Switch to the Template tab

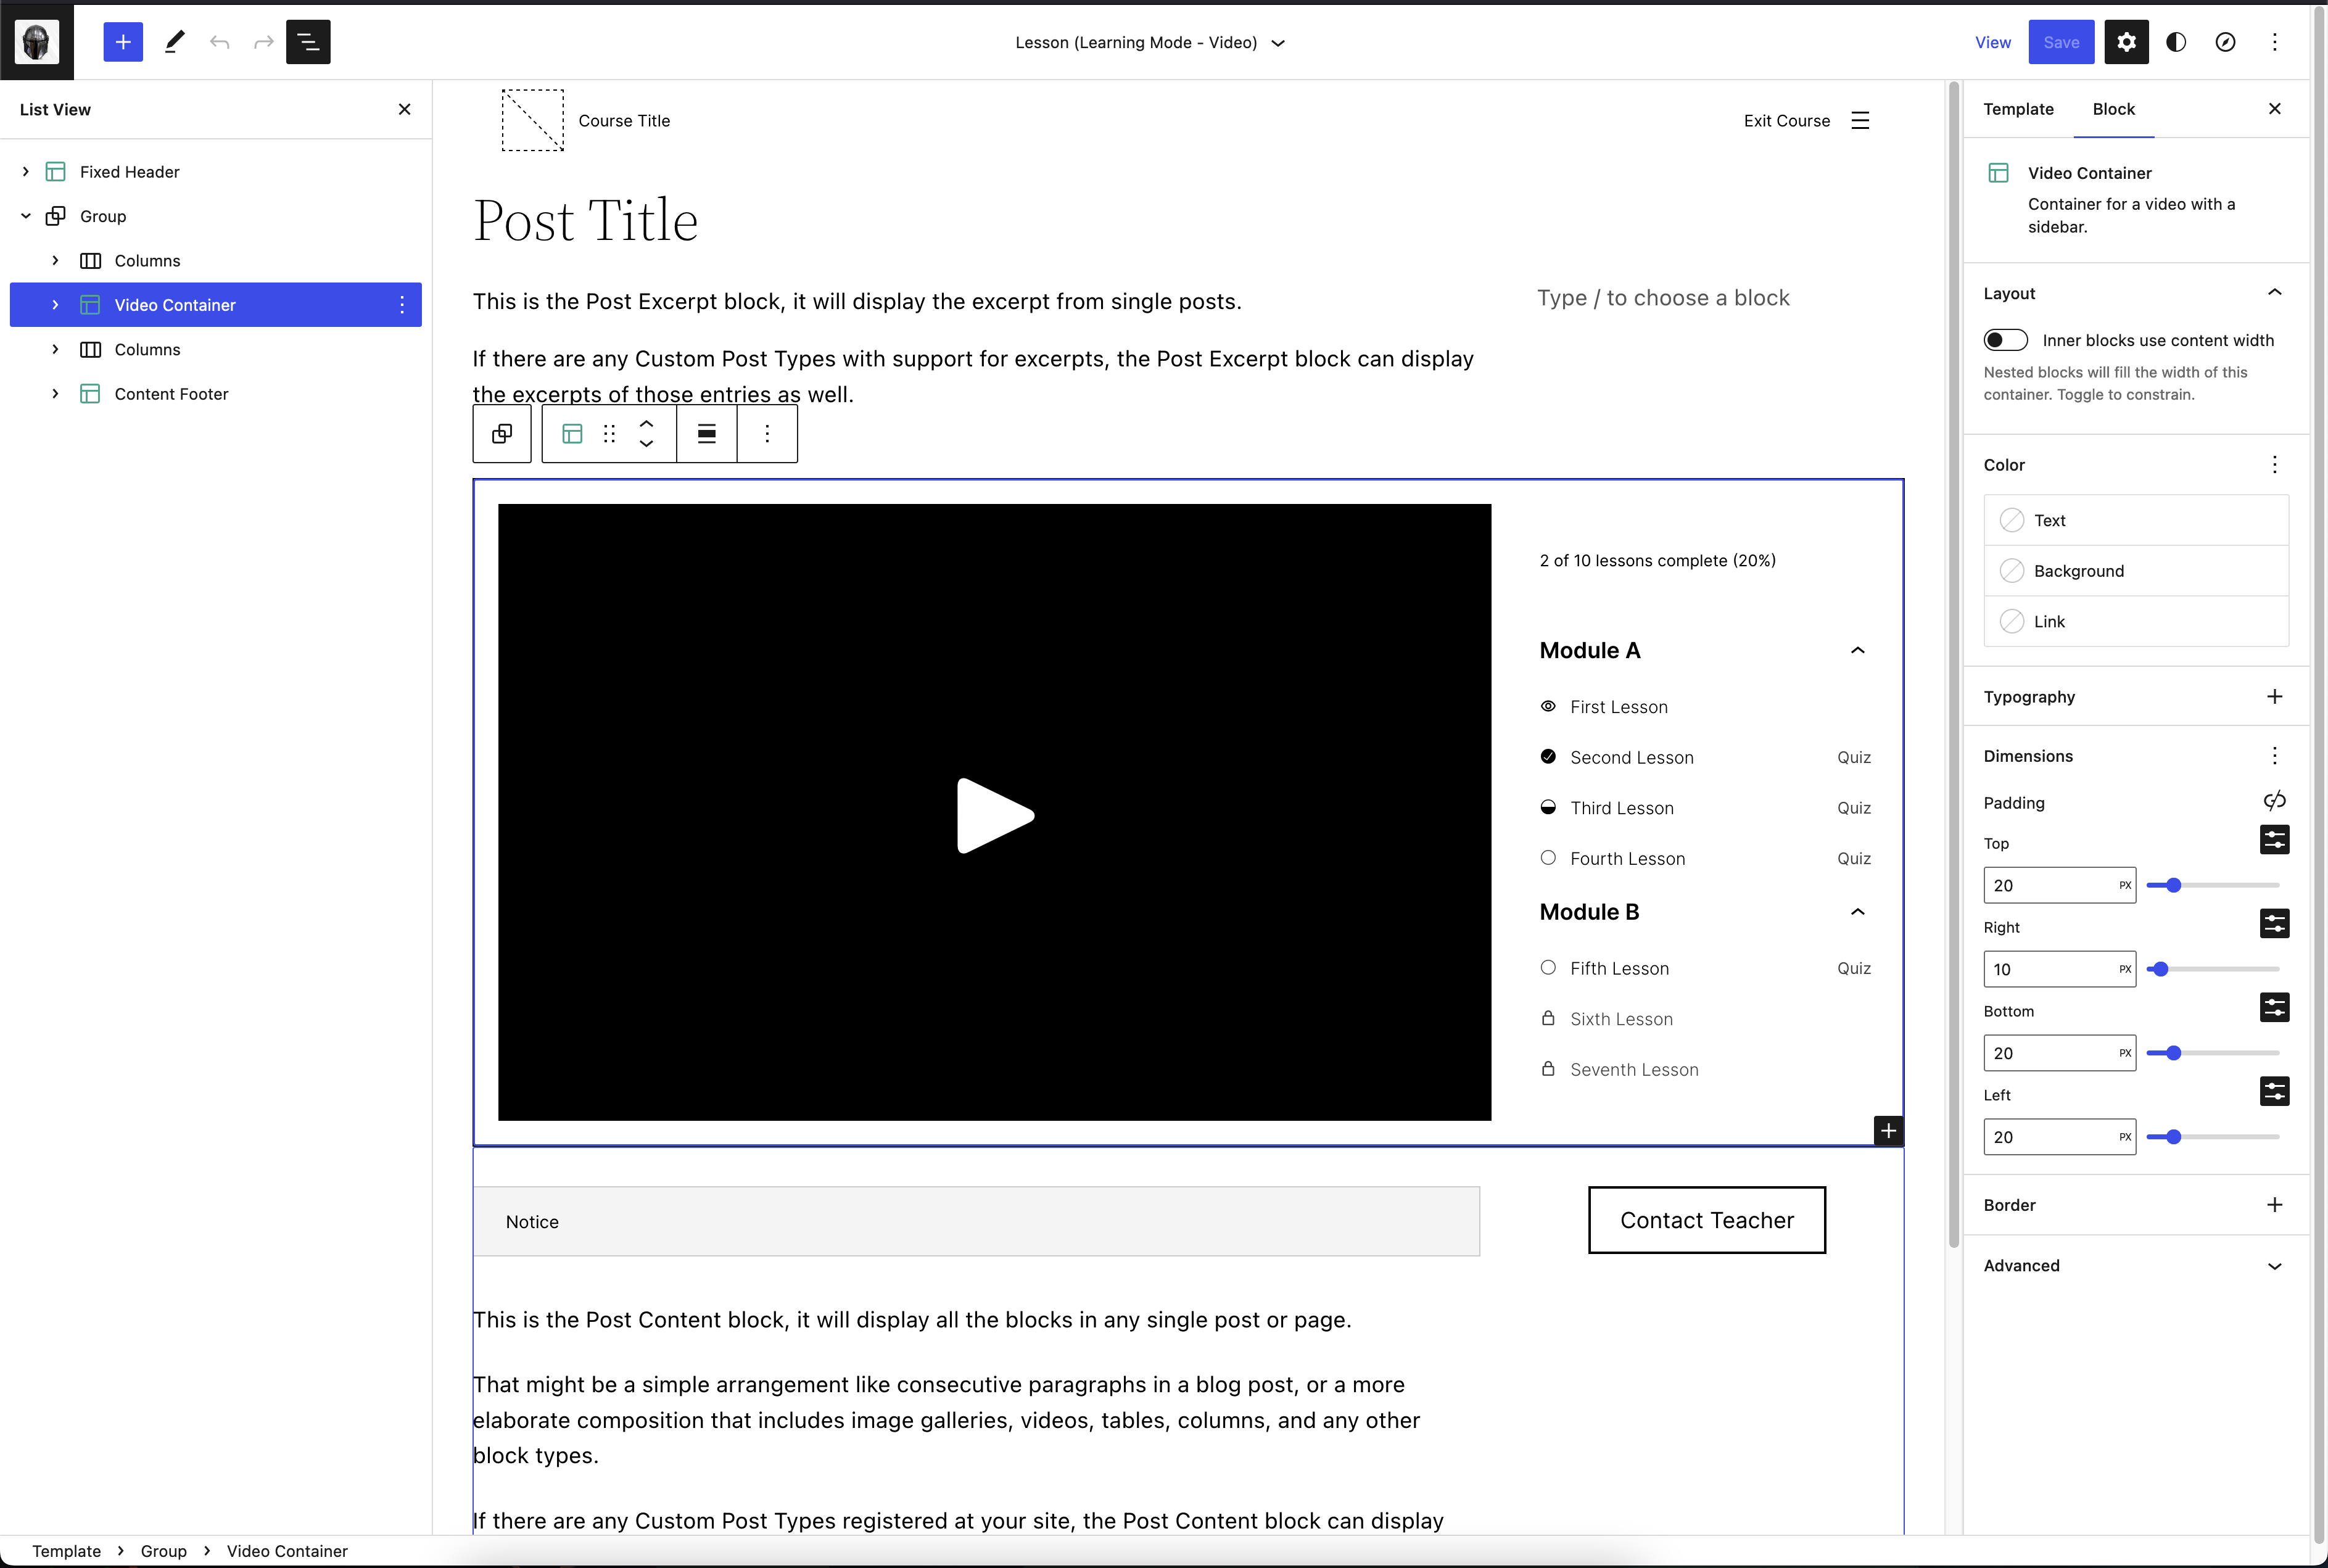coord(2018,109)
